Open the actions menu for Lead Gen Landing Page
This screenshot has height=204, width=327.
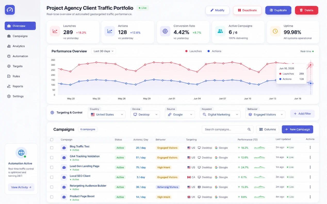[310, 167]
